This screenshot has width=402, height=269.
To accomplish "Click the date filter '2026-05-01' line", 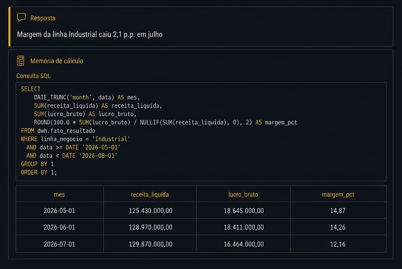I will [73, 147].
